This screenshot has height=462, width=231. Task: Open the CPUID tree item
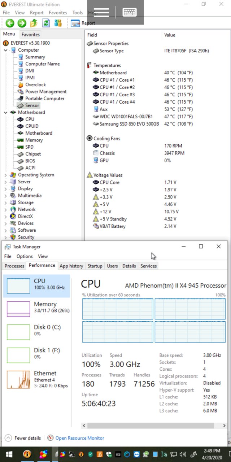pyautogui.click(x=32, y=126)
